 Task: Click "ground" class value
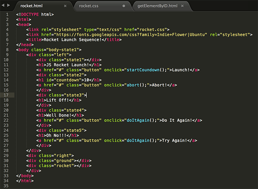[x=64, y=161]
